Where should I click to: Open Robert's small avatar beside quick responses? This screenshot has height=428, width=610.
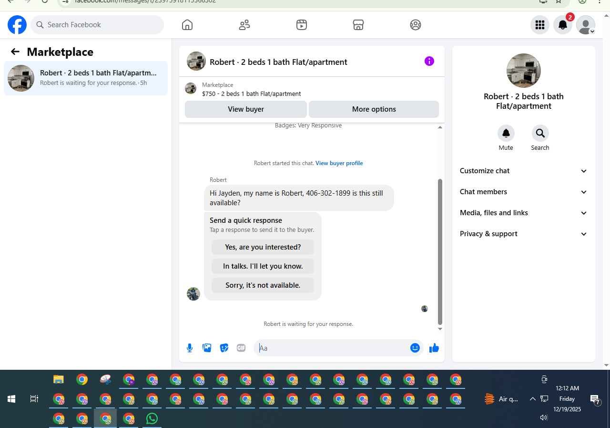pos(193,294)
